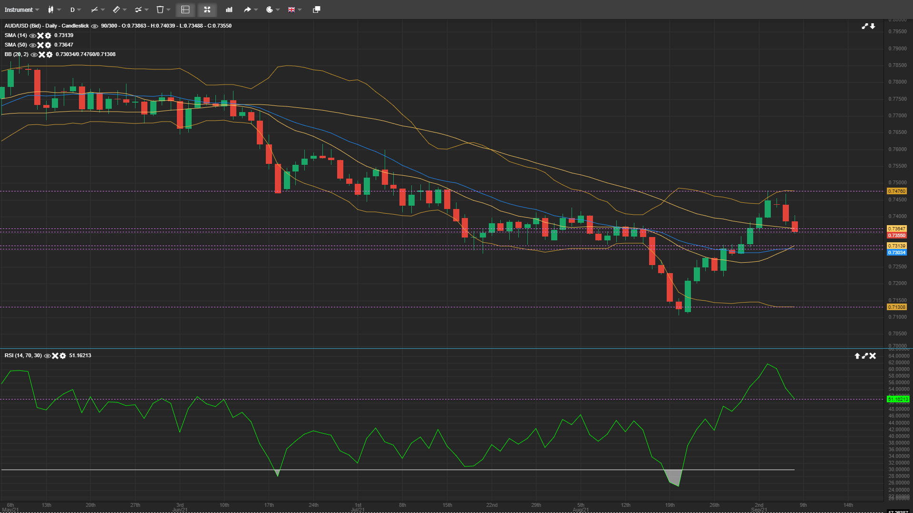Open the trash bin delete menu

click(163, 9)
